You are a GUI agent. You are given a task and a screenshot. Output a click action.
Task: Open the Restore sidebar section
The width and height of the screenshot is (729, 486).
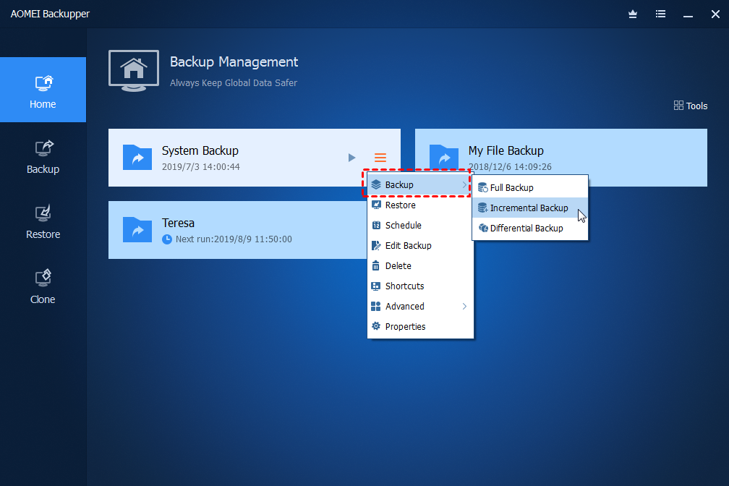click(43, 222)
